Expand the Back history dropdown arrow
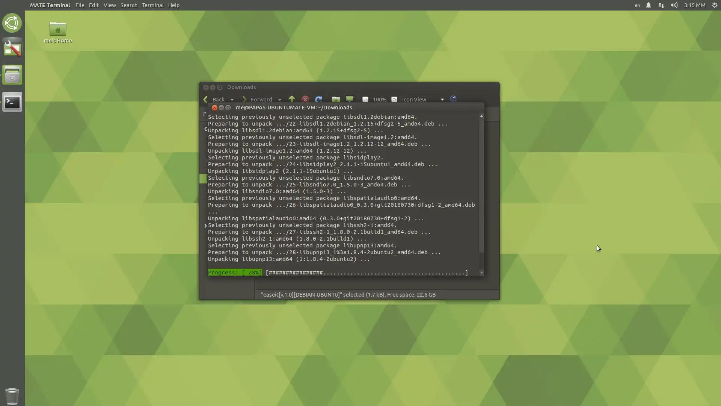 coord(232,100)
